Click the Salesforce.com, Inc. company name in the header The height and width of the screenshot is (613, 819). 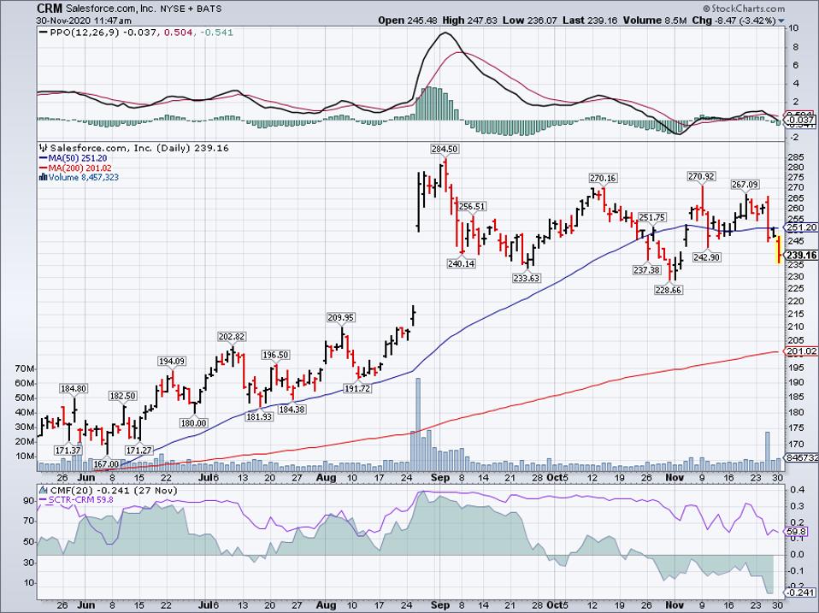[x=111, y=9]
